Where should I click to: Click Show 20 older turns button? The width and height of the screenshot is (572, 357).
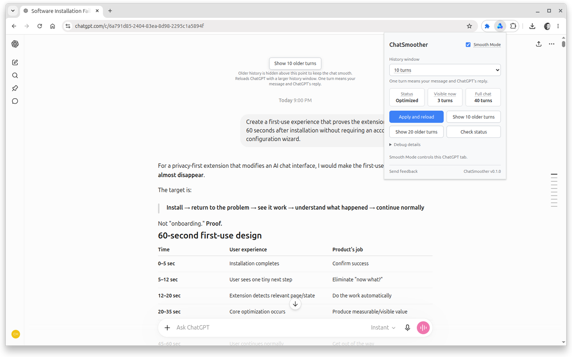click(416, 132)
